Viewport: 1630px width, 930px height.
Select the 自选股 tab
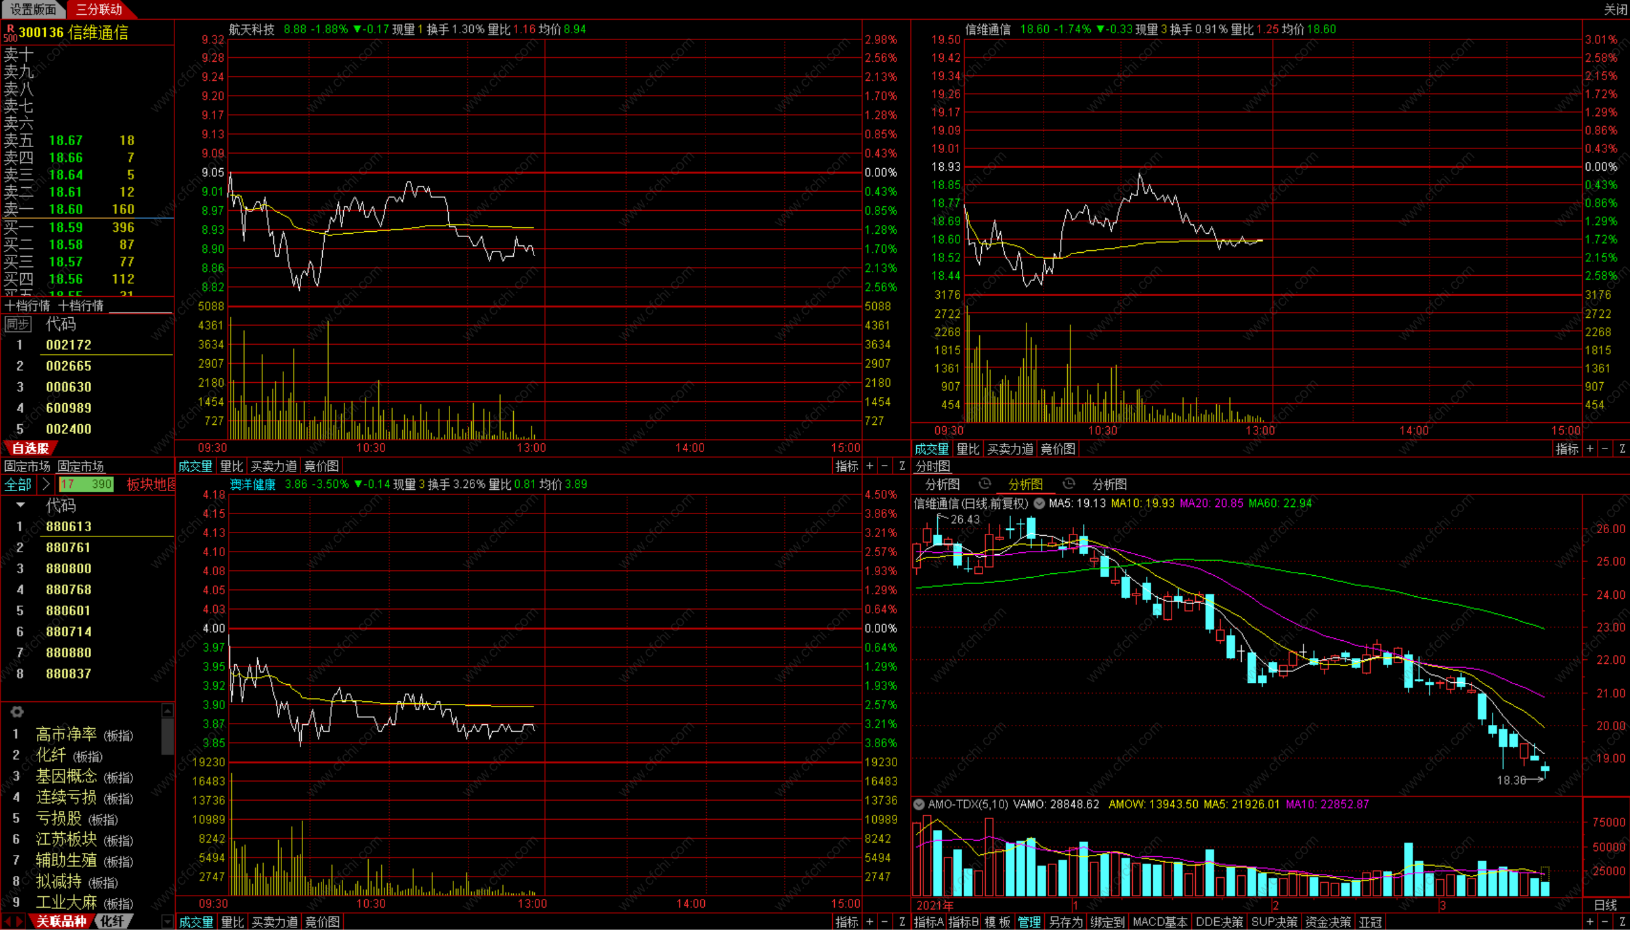pyautogui.click(x=31, y=448)
